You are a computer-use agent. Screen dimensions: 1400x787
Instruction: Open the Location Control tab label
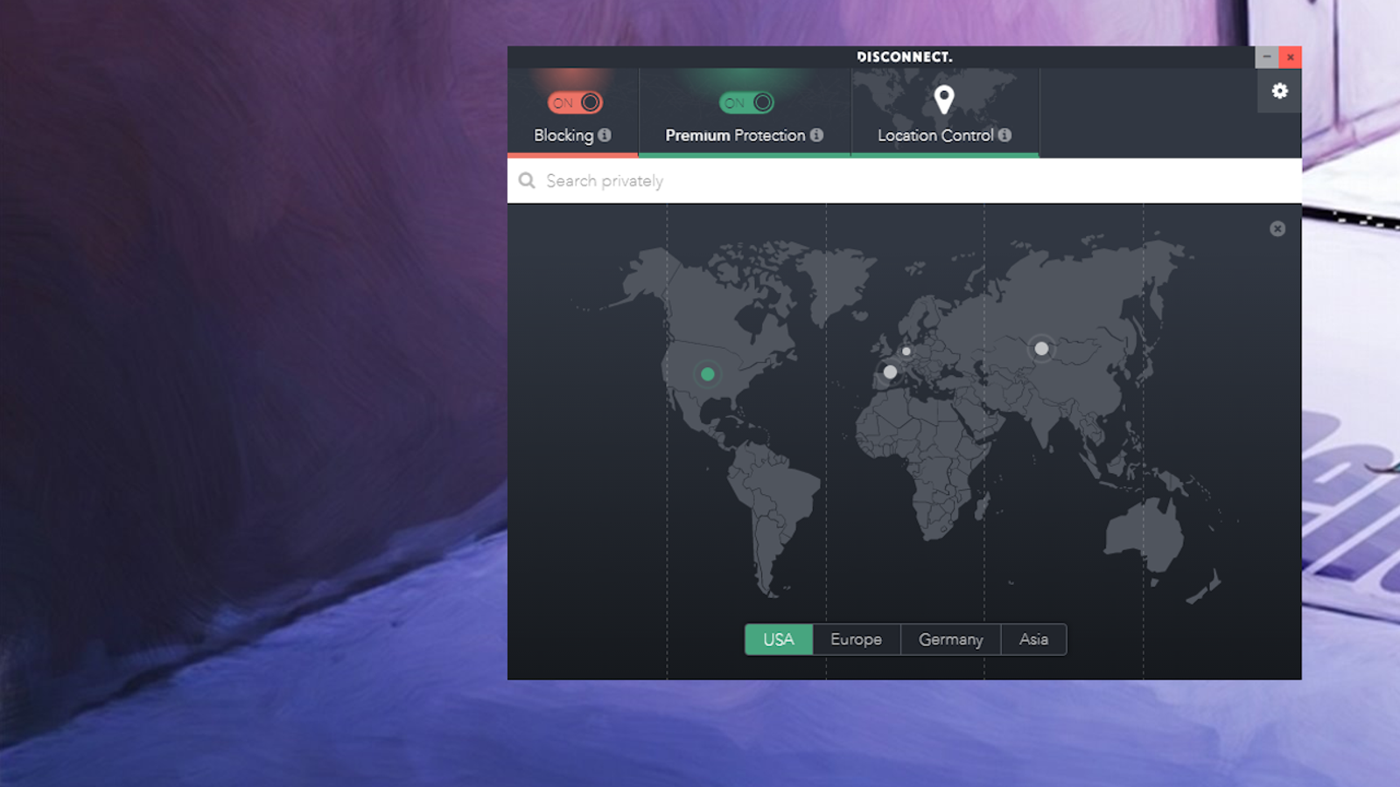(935, 136)
